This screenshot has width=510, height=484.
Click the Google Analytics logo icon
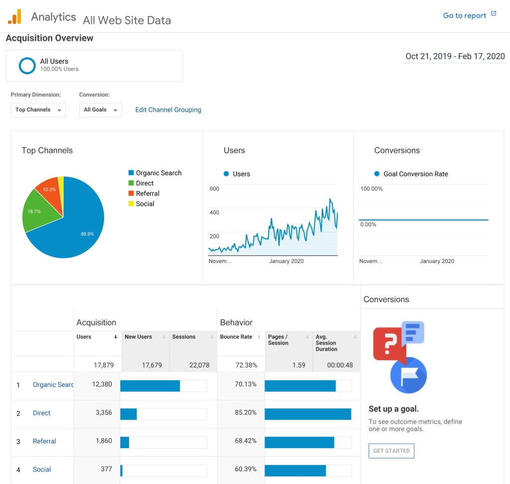point(14,17)
